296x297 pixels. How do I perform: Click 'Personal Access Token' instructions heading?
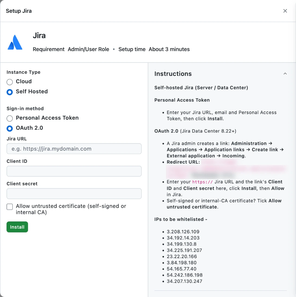(x=182, y=100)
